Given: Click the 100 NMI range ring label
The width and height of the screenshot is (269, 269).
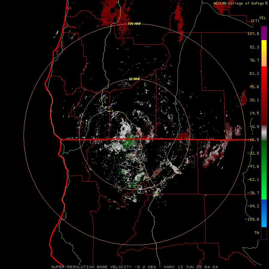Looking at the screenshot, I should pyautogui.click(x=134, y=24).
